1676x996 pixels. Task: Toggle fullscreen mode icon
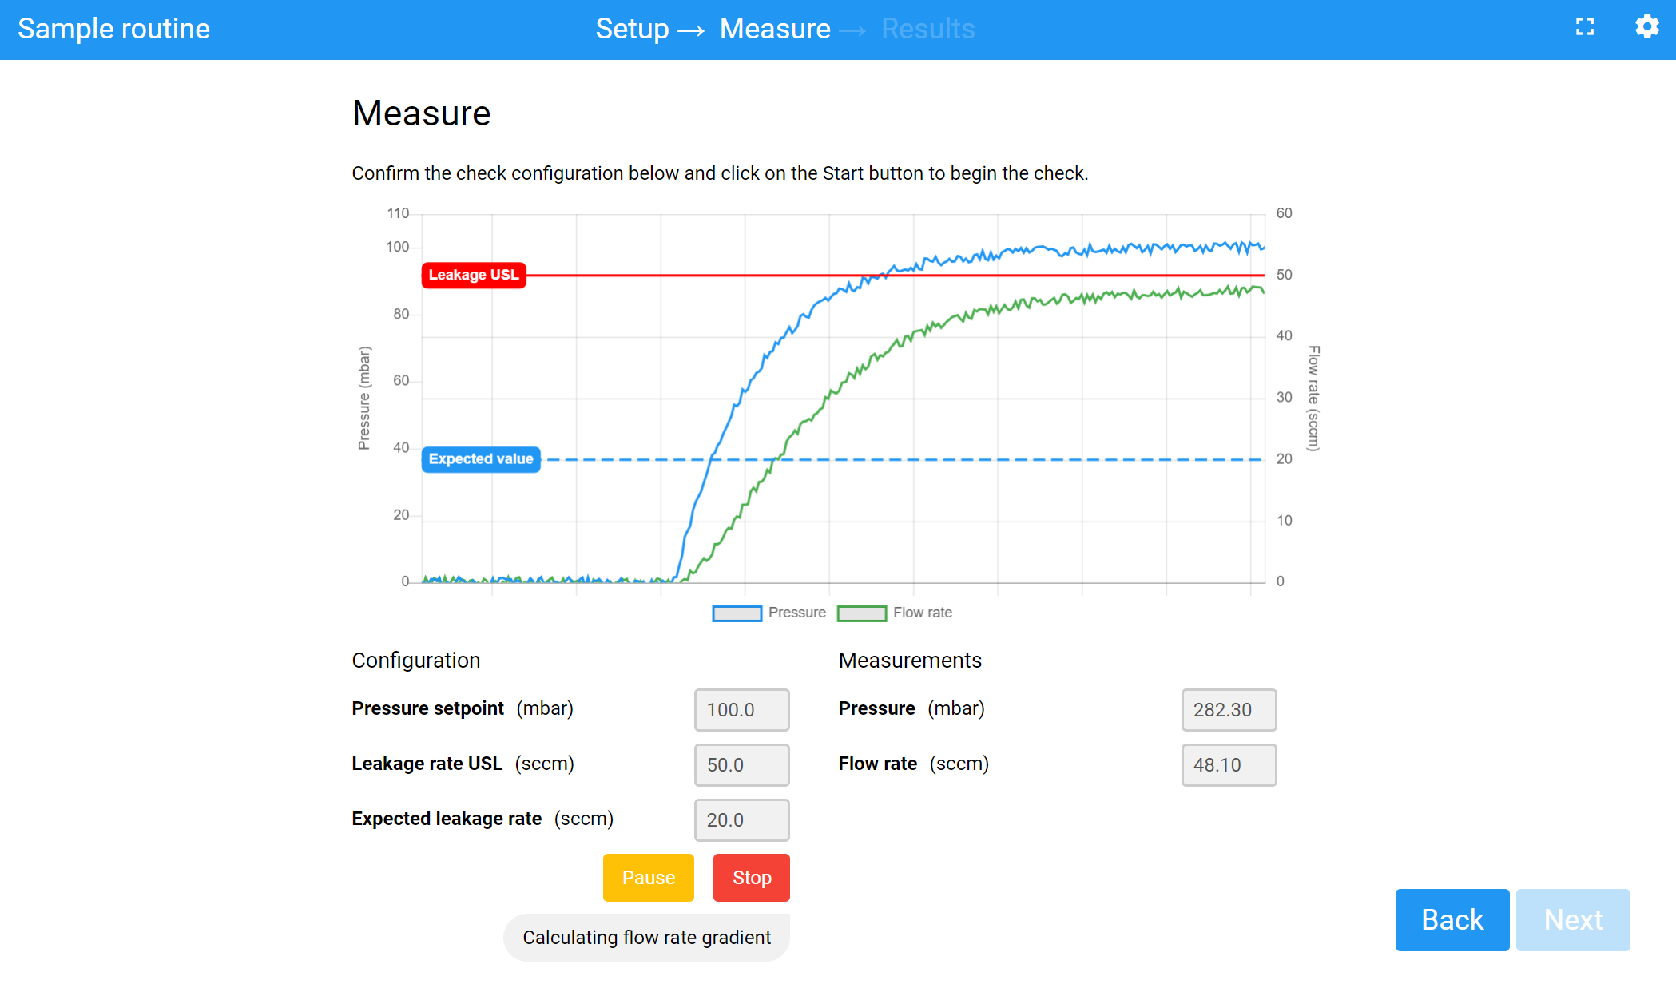point(1585,27)
